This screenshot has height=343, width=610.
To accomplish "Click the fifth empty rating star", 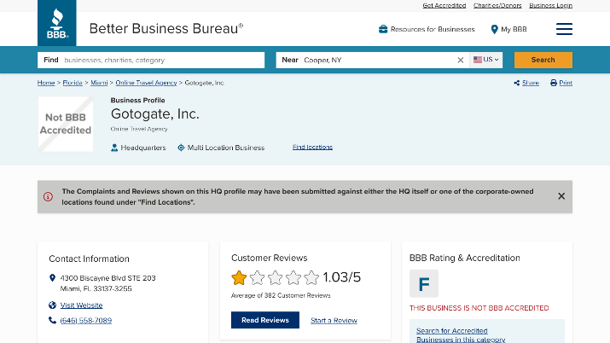I will pyautogui.click(x=311, y=277).
